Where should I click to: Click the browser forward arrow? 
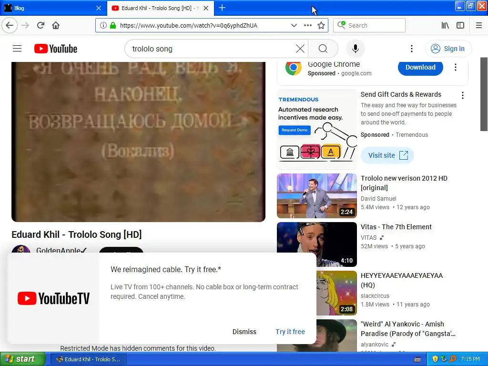[x=25, y=25]
